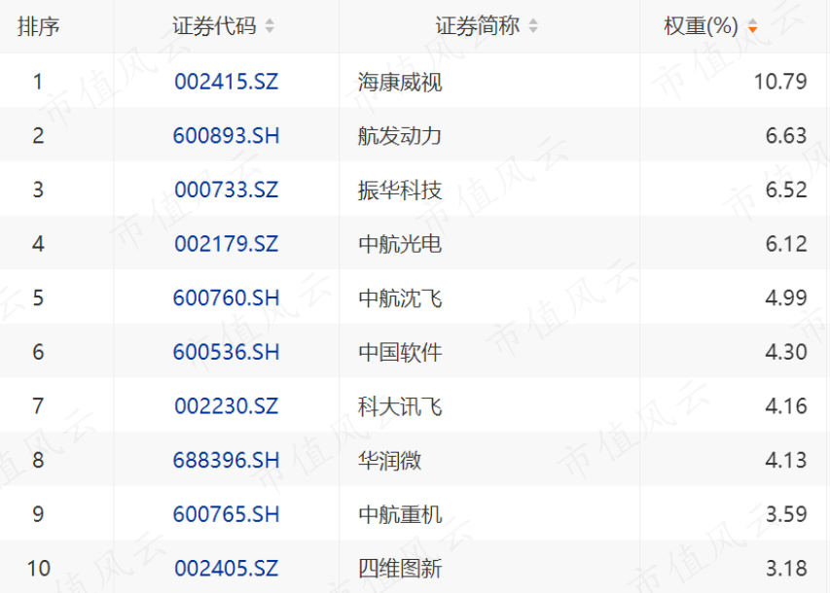Click the 权重(%) column header text
The height and width of the screenshot is (593, 830).
701,26
